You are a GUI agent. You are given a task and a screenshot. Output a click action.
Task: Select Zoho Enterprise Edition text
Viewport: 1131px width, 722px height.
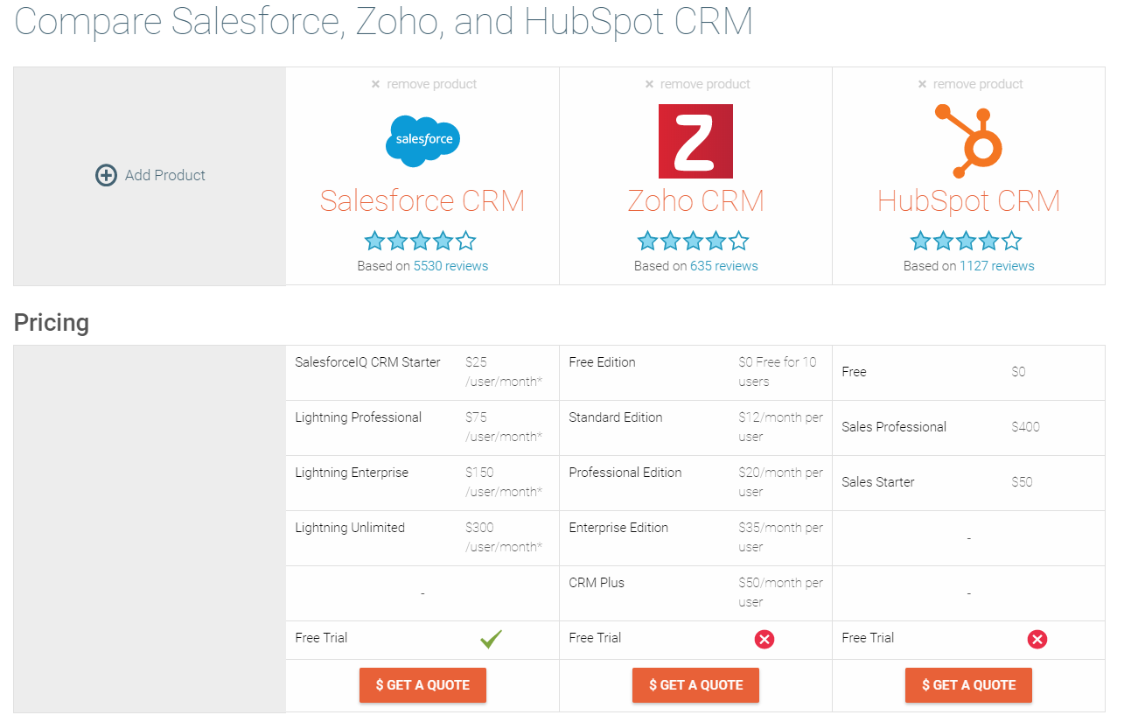pos(618,528)
